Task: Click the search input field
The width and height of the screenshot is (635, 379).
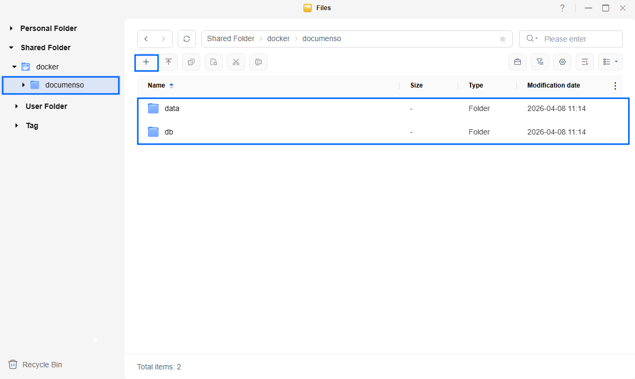Action: click(x=579, y=39)
